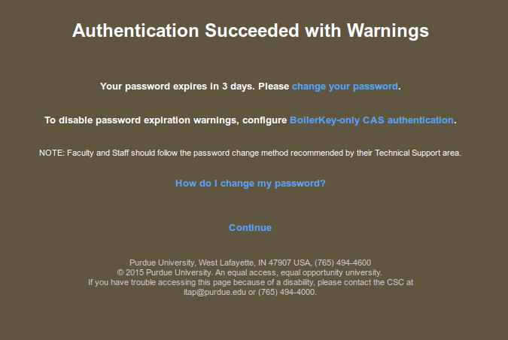Click the Continue link

click(x=250, y=227)
